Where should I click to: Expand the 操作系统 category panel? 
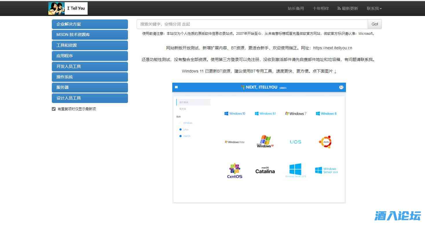click(90, 77)
